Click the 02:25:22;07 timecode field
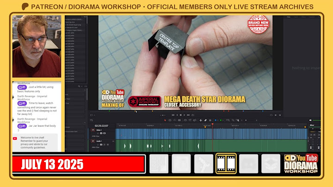The height and width of the screenshot is (187, 333). click(x=101, y=126)
